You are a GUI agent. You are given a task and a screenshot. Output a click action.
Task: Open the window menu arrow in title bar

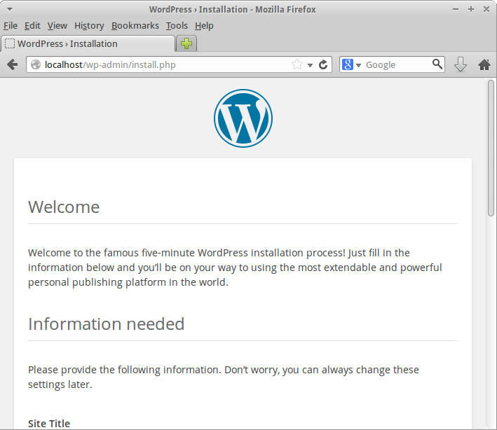(x=10, y=10)
